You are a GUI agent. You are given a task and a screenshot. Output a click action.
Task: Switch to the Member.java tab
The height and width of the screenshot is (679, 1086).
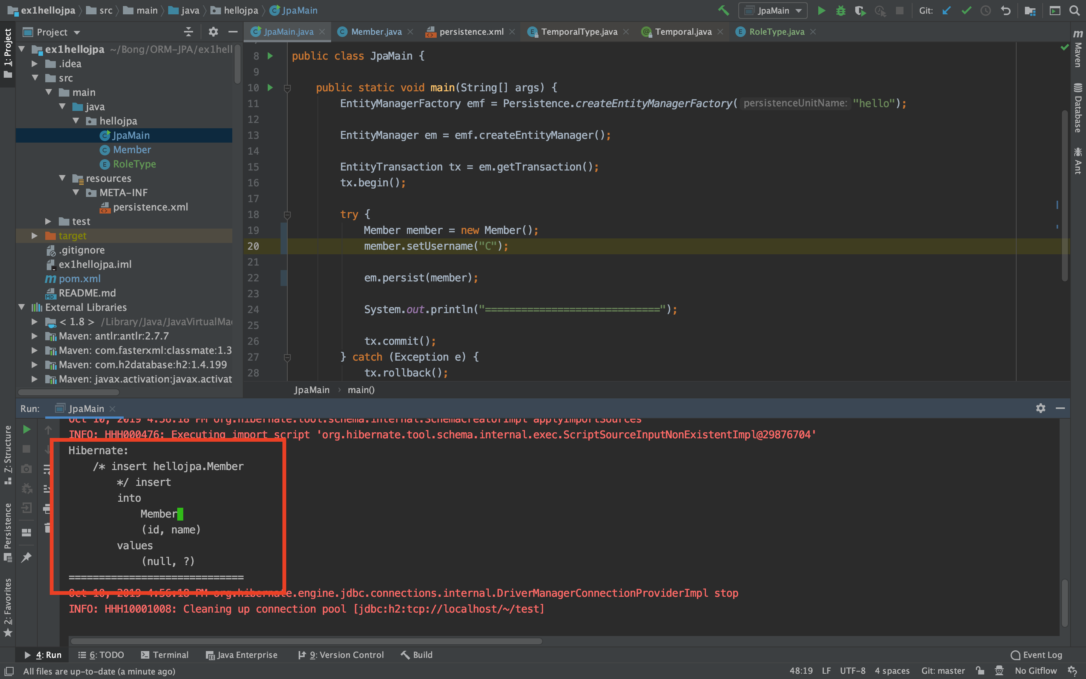[376, 32]
